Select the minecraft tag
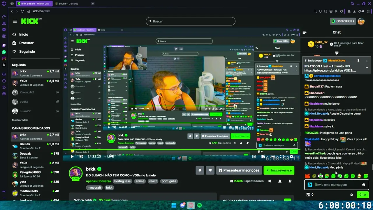Image resolution: width=373 pixels, height=210 pixels. [x=94, y=188]
